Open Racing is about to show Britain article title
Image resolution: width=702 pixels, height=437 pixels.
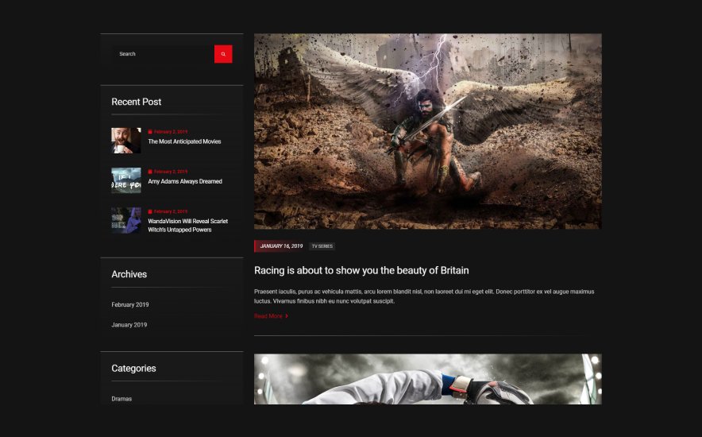click(361, 270)
